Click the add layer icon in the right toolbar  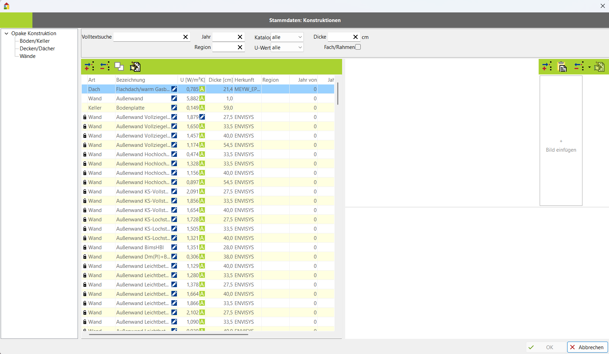click(547, 67)
